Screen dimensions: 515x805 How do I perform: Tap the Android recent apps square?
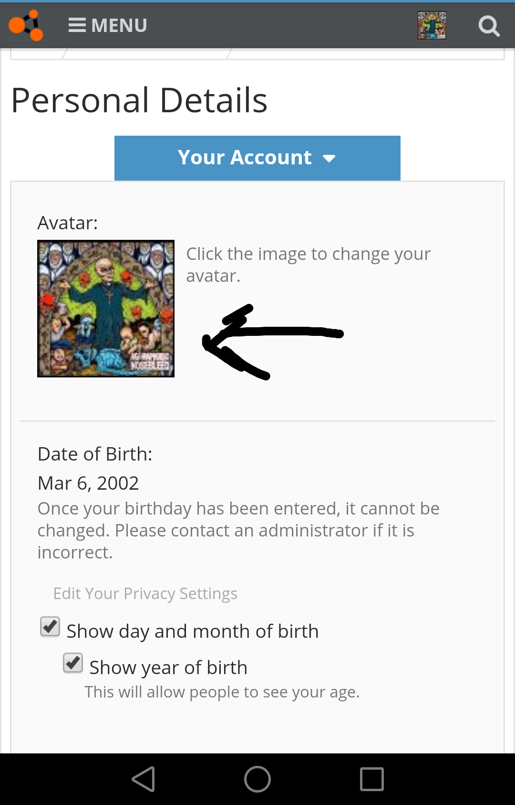click(x=372, y=779)
